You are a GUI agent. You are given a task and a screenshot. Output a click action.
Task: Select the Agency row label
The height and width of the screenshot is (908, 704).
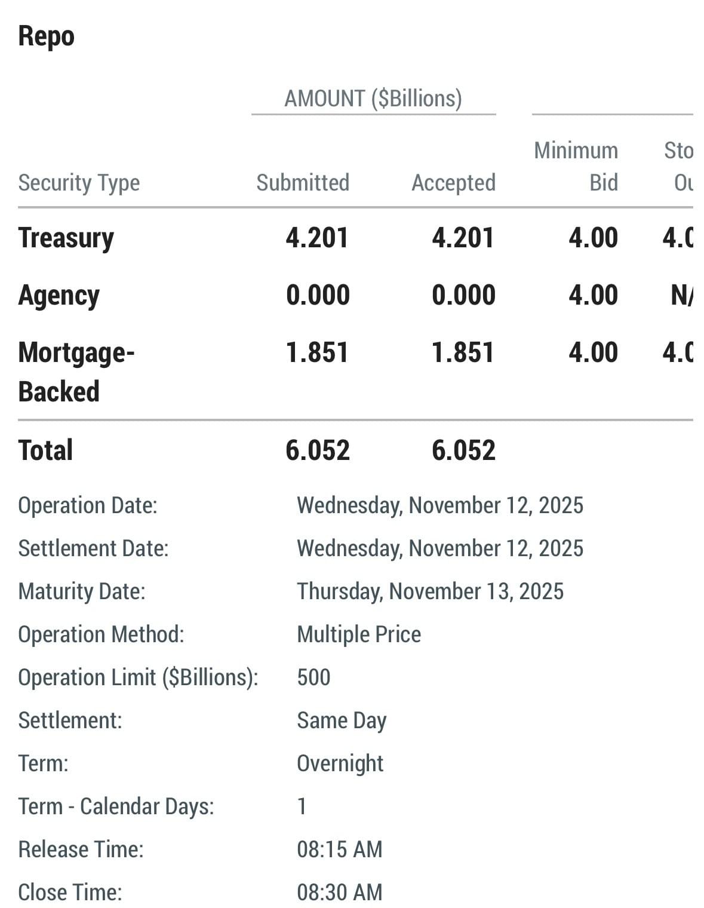(x=59, y=295)
